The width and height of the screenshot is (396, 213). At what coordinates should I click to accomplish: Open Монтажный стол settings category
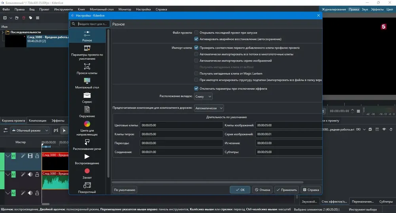point(87,83)
